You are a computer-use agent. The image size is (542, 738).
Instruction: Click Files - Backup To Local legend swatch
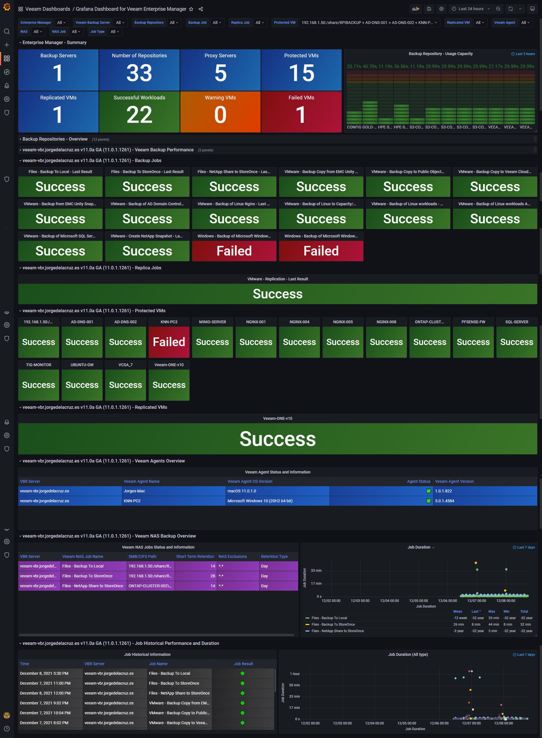click(307, 619)
